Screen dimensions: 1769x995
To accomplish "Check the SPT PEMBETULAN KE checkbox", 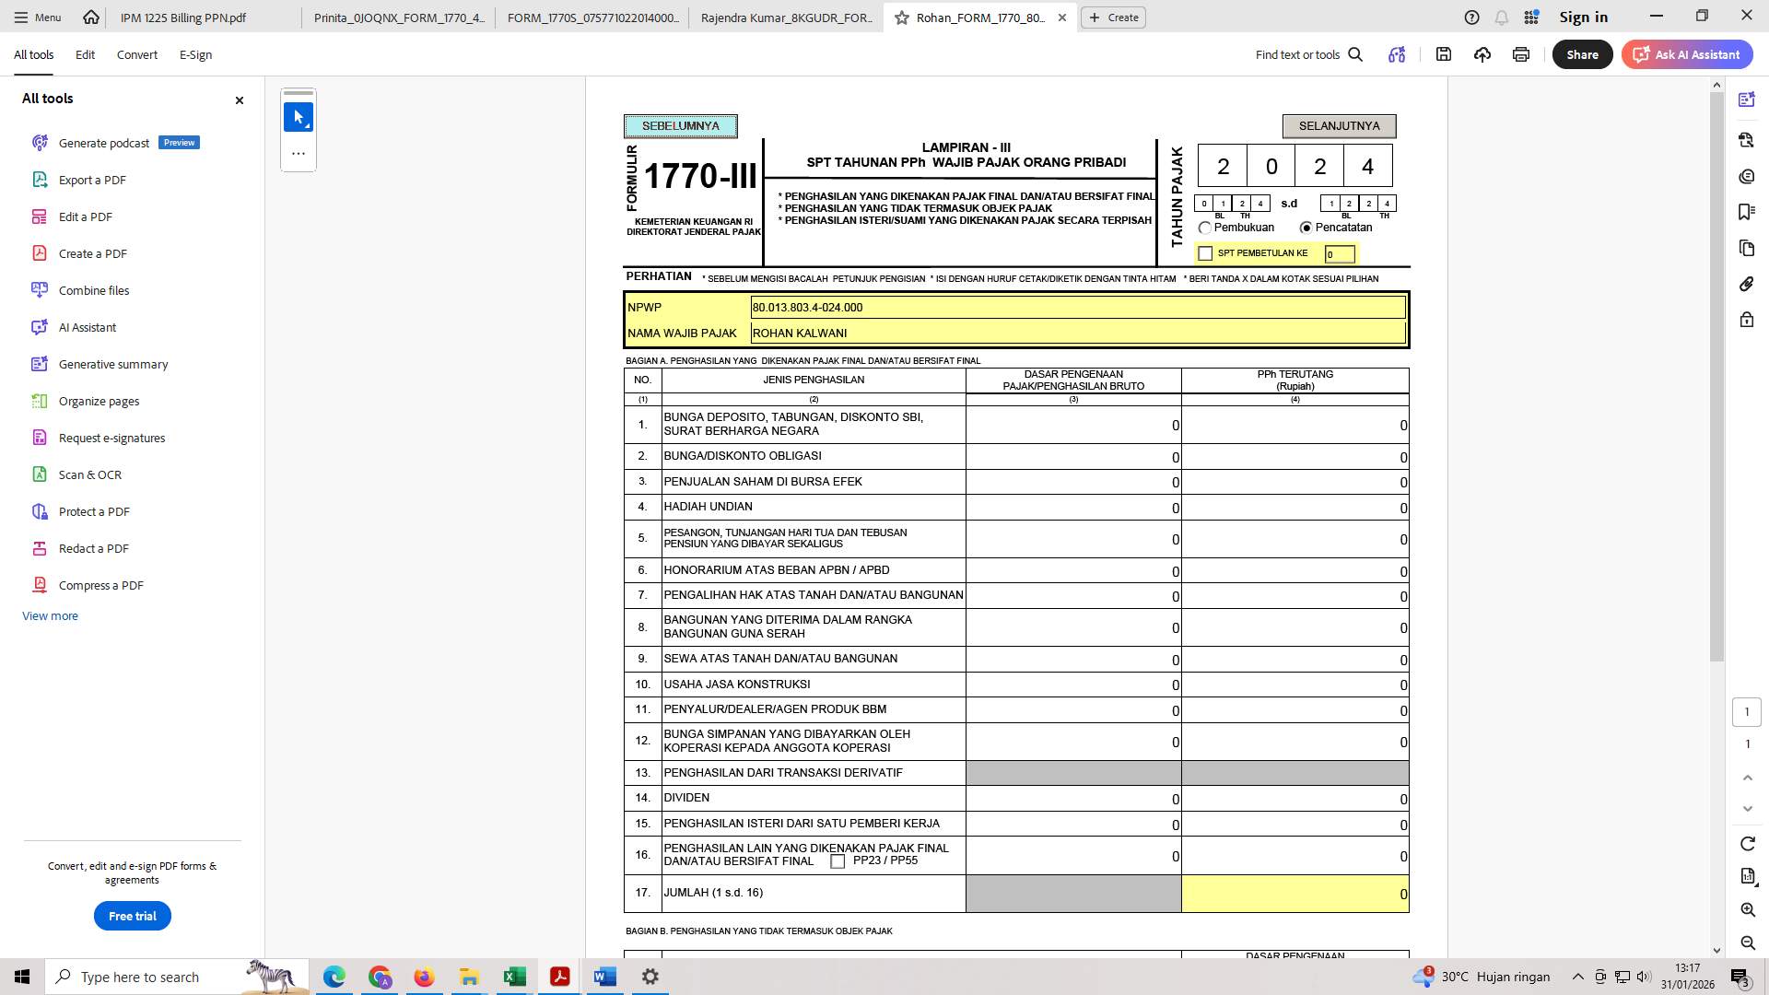I will pos(1205,252).
